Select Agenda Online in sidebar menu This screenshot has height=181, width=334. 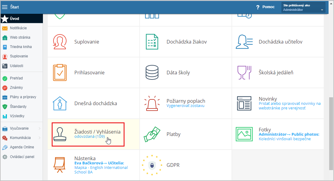(x=22, y=147)
